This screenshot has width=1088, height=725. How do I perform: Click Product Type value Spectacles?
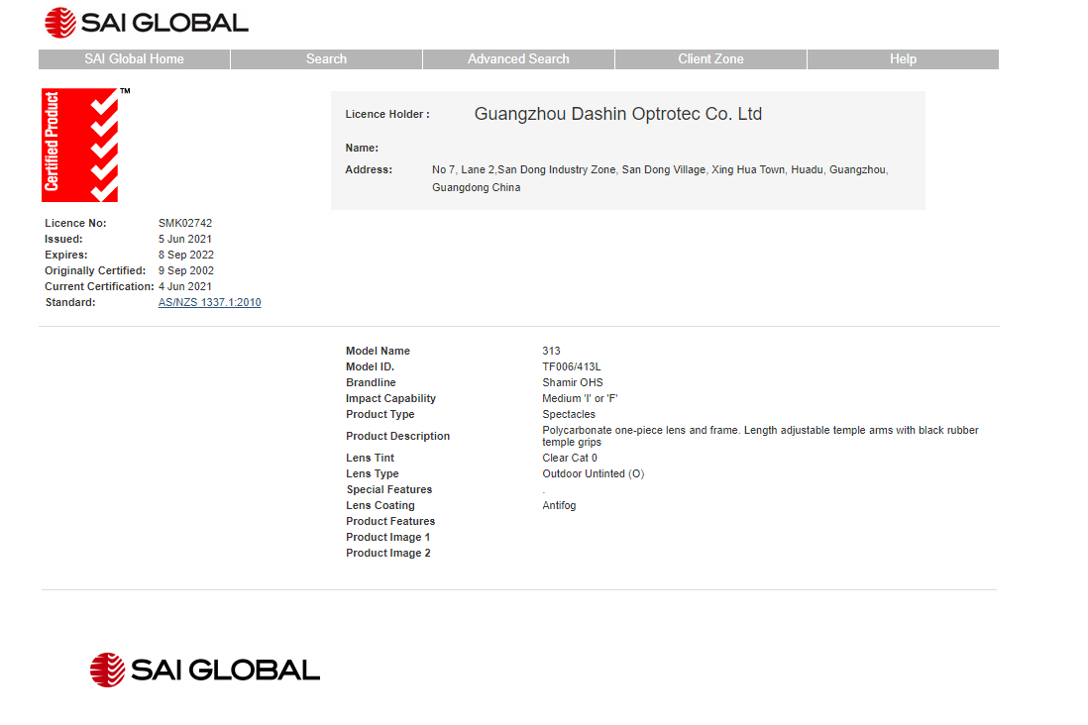(569, 415)
